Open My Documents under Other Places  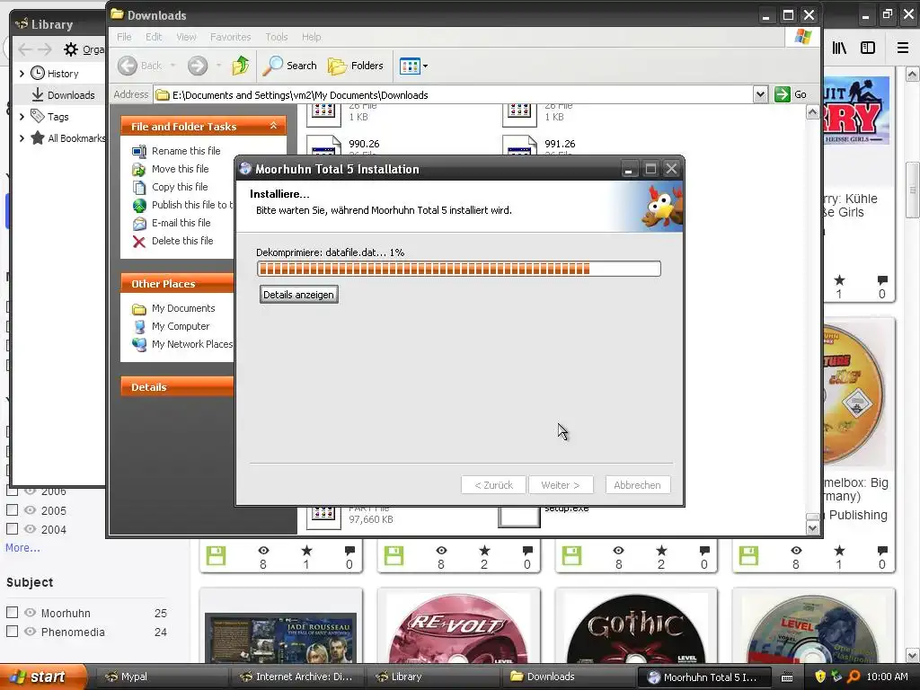[x=183, y=308]
